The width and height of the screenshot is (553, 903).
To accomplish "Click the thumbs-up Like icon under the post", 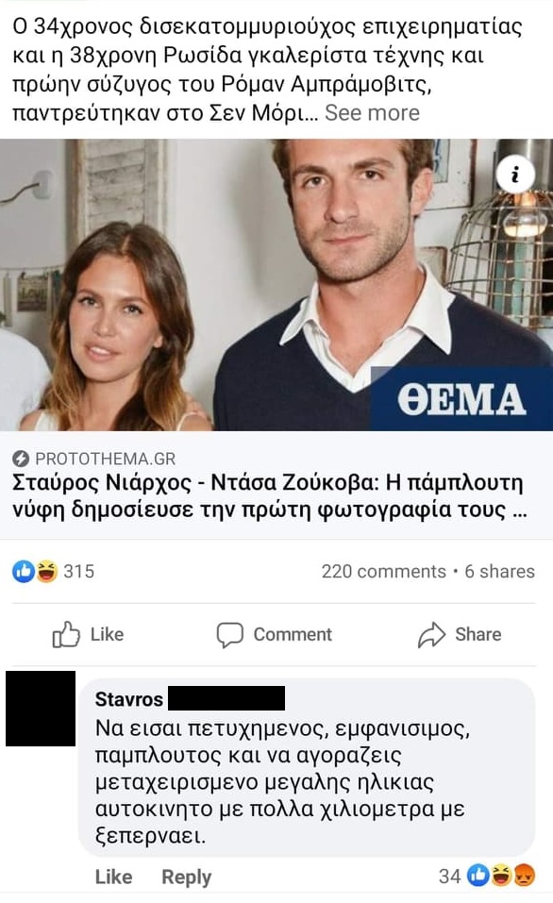I will click(x=66, y=634).
